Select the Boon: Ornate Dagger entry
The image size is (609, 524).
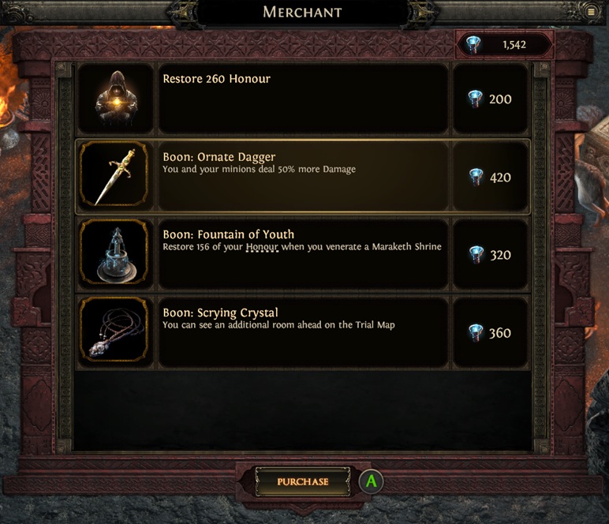303,176
